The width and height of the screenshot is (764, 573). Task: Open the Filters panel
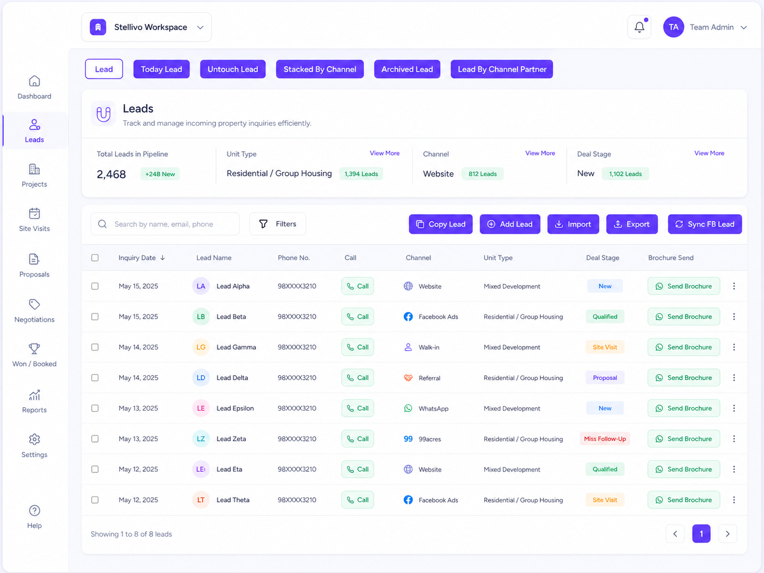pyautogui.click(x=278, y=224)
